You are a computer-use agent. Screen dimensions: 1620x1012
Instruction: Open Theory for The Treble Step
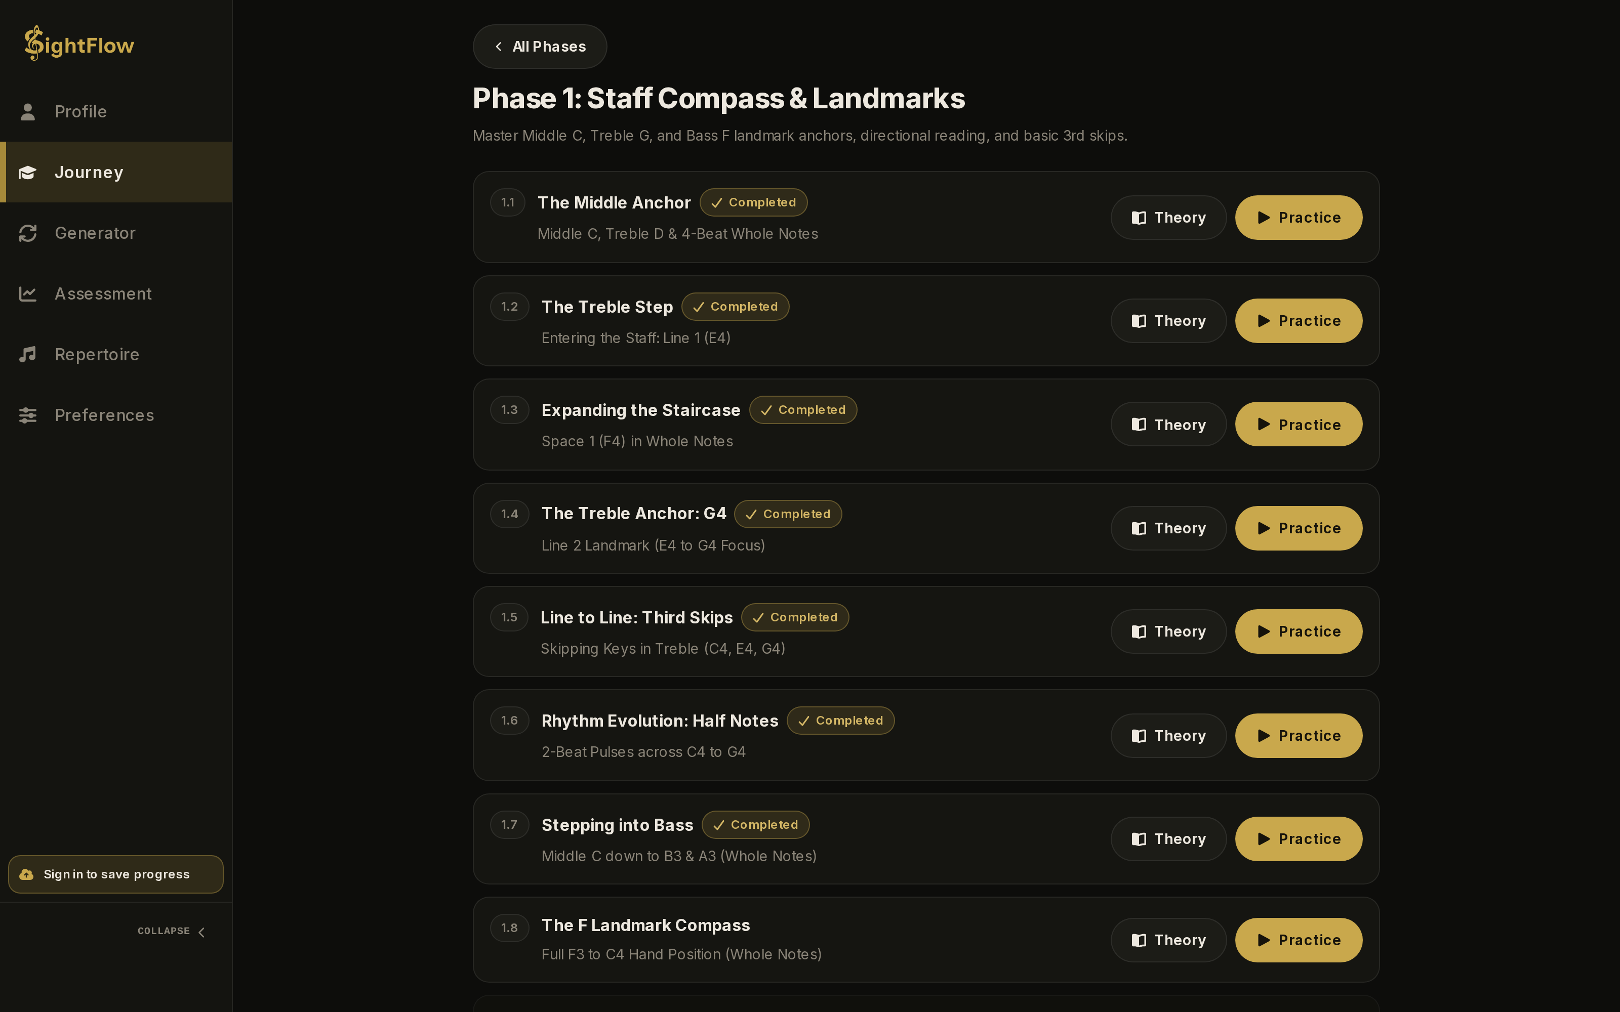click(1168, 321)
